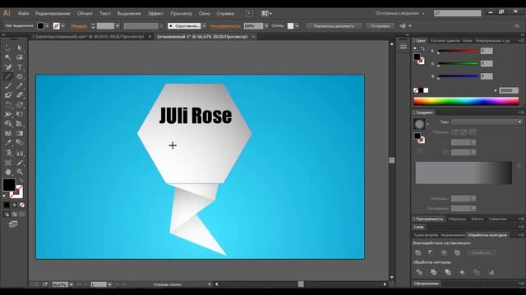Viewport: 526px width, 295px height.
Task: Click the Unite pathfinder shape mode icon
Action: coord(418,252)
